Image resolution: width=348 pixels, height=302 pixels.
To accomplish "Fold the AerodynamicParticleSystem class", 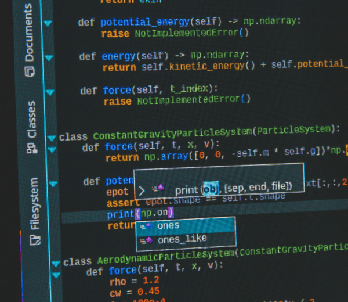I will click(x=56, y=262).
